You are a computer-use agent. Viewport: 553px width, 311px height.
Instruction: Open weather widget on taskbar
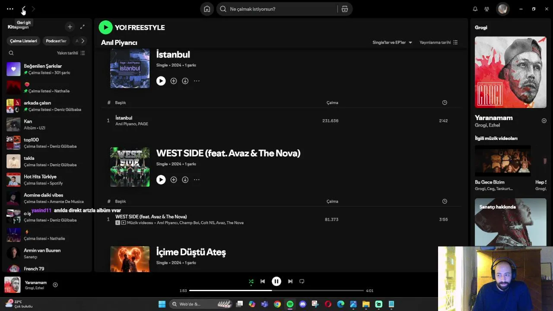coord(19,304)
